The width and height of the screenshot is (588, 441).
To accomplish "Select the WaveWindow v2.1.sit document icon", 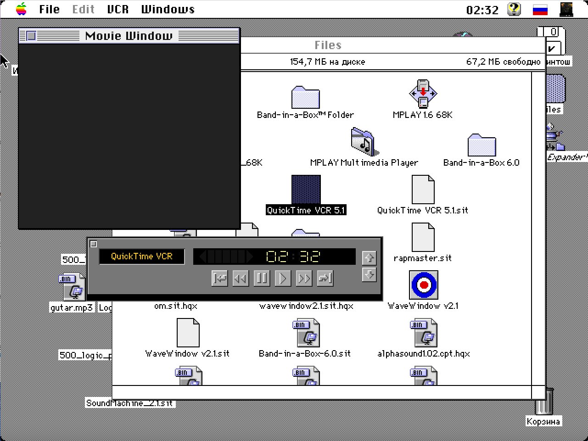I will (x=188, y=333).
